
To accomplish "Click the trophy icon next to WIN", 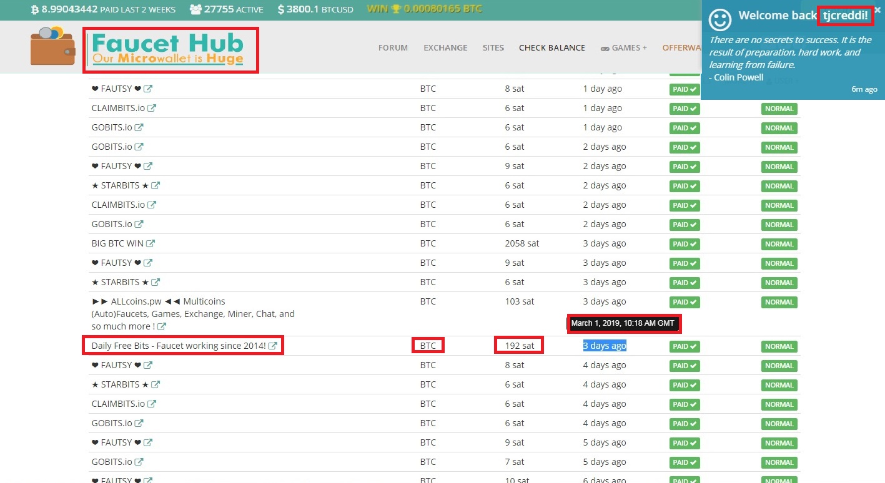I will coord(395,9).
